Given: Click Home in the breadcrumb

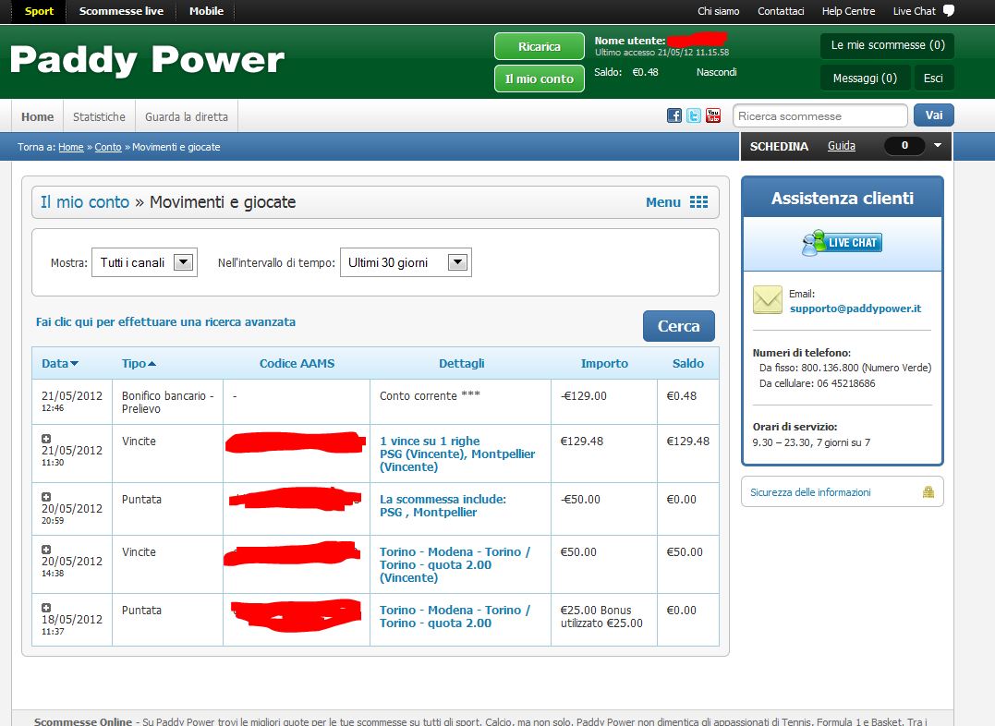Looking at the screenshot, I should coord(71,147).
